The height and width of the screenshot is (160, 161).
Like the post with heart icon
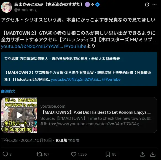point(74,154)
